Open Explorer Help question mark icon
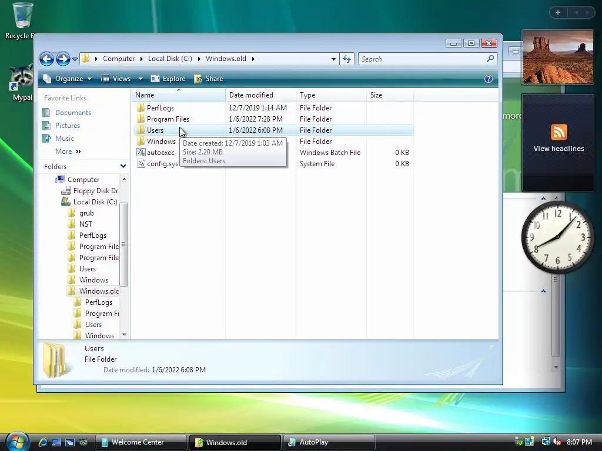This screenshot has width=602, height=451. click(489, 79)
